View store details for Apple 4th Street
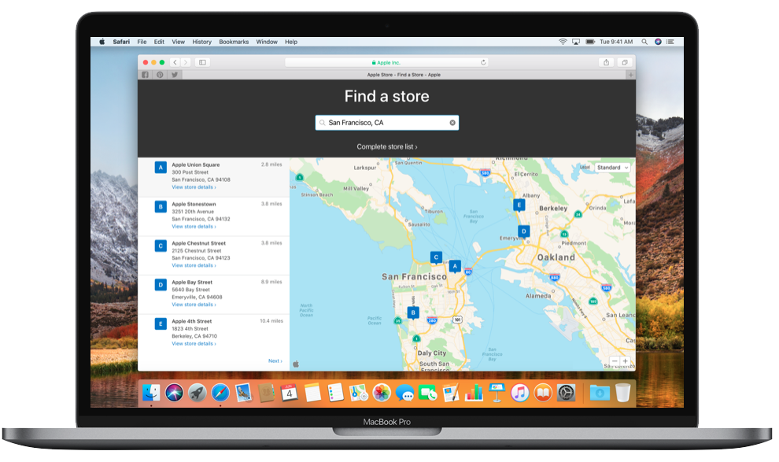 tap(194, 344)
